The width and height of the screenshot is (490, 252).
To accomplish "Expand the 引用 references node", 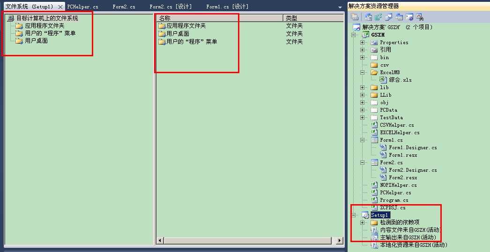I will [x=363, y=50].
